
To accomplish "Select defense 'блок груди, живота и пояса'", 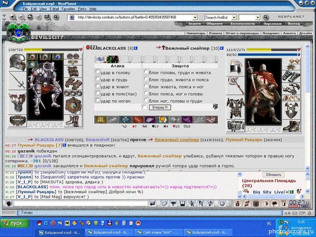I will pyautogui.click(x=146, y=79).
